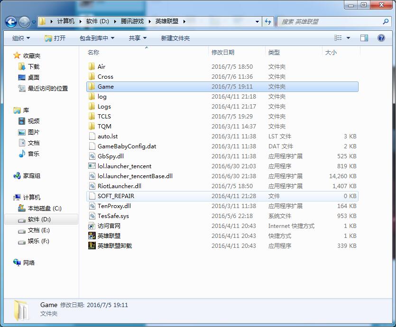
Task: Go forward with the Forward arrow button
Action: pos(25,22)
